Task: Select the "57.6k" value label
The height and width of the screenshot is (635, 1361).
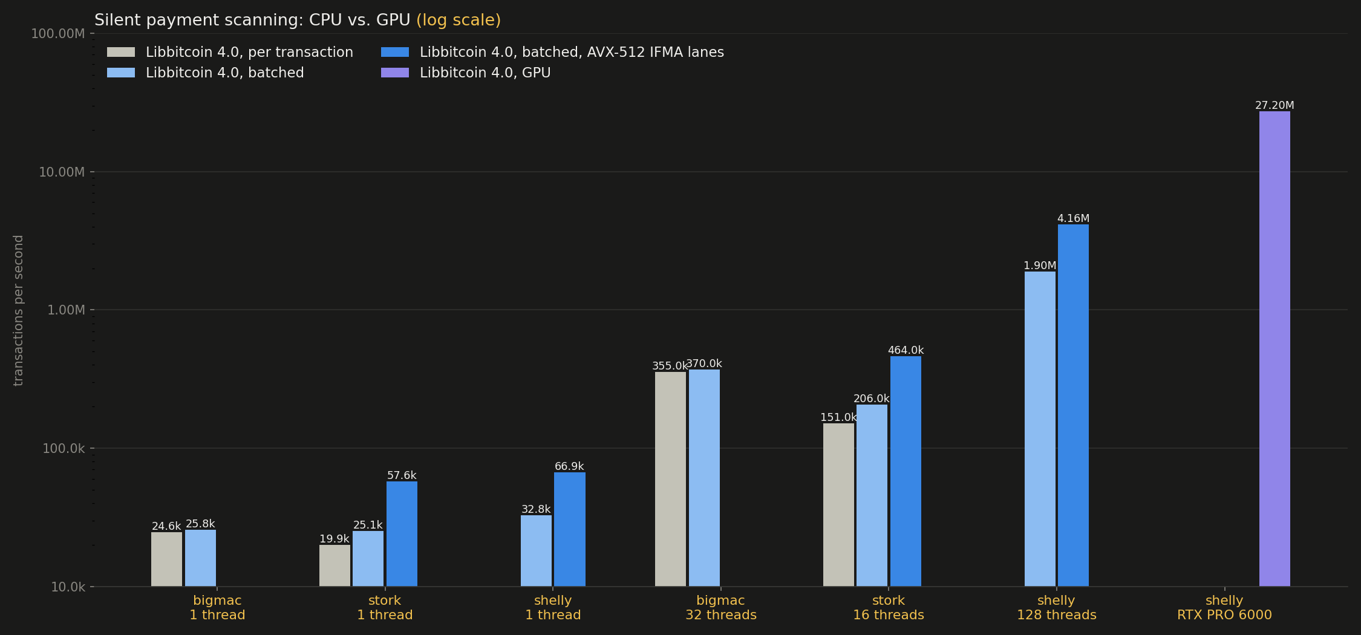Action: pyautogui.click(x=402, y=475)
